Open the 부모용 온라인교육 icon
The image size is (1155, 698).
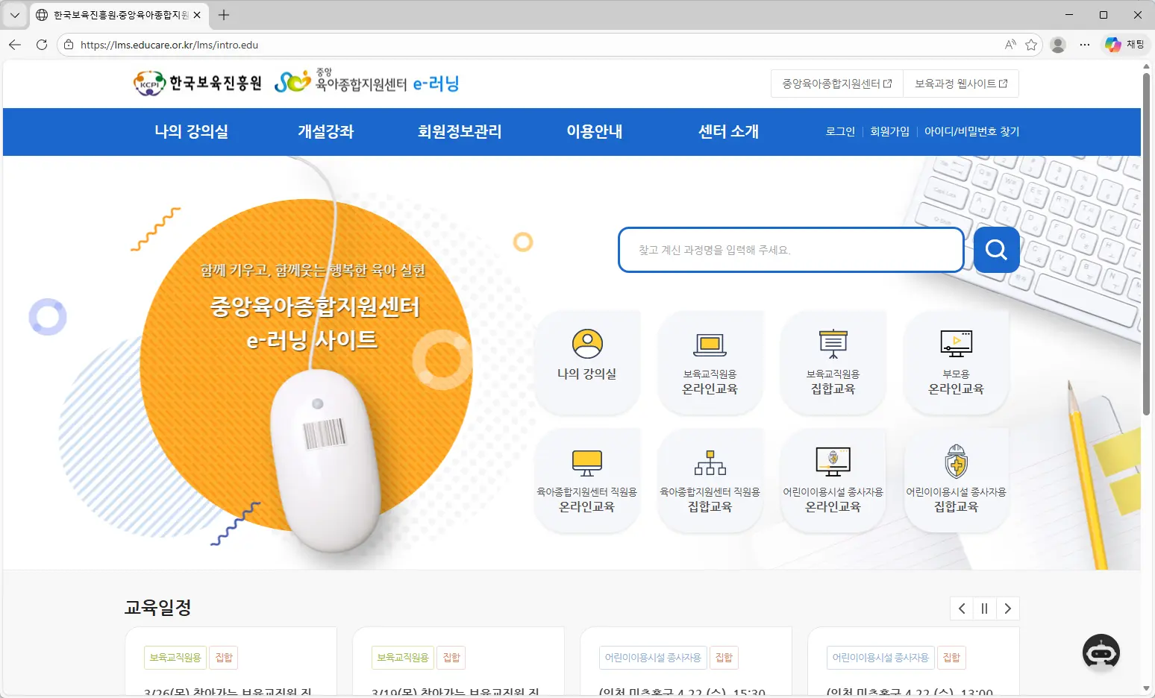point(956,362)
